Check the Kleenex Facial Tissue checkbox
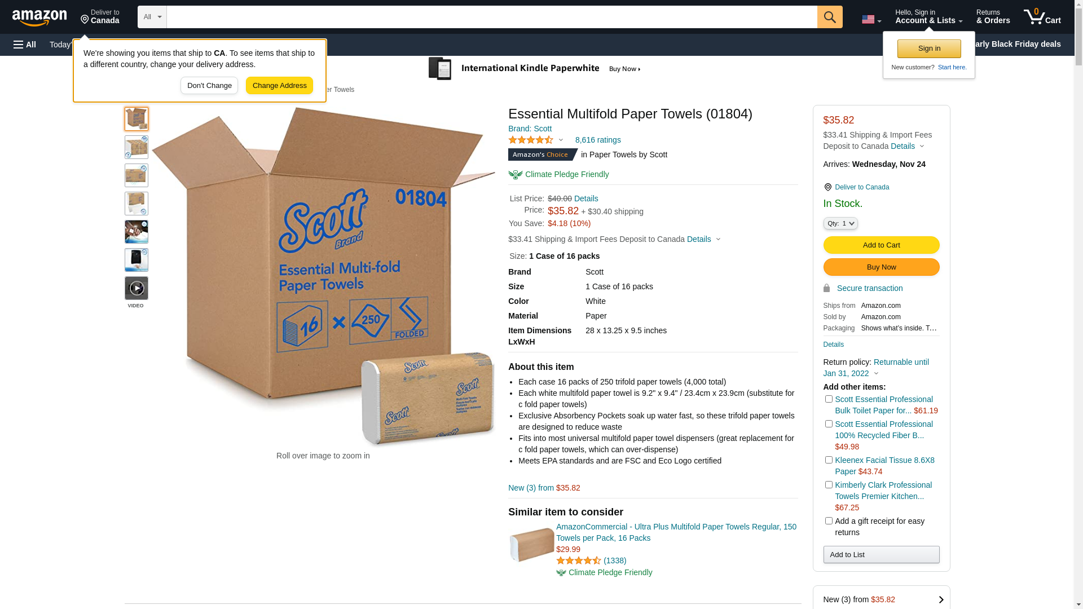1083x609 pixels. [x=829, y=460]
